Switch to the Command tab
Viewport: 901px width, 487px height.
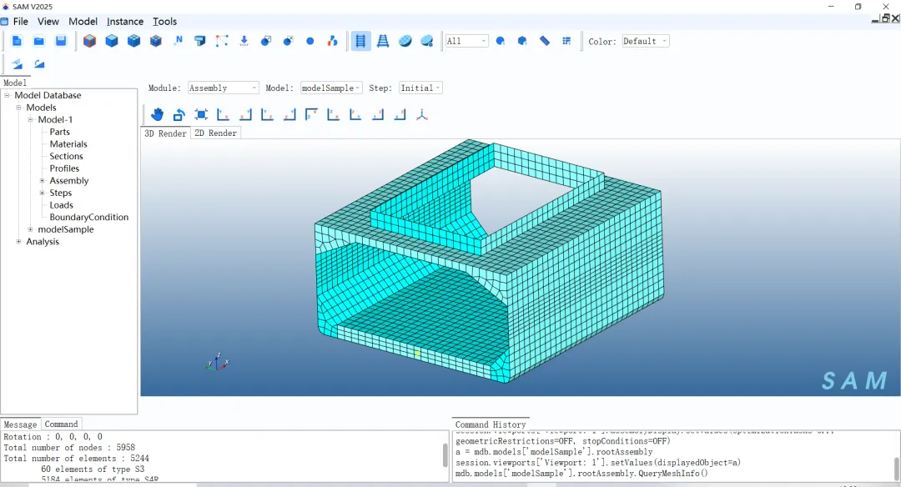pos(61,424)
